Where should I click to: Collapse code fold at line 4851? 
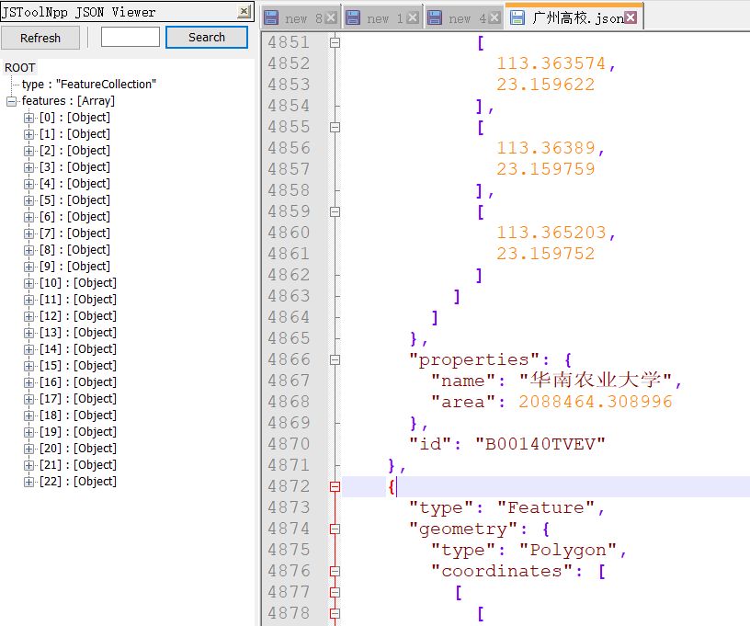pyautogui.click(x=335, y=42)
